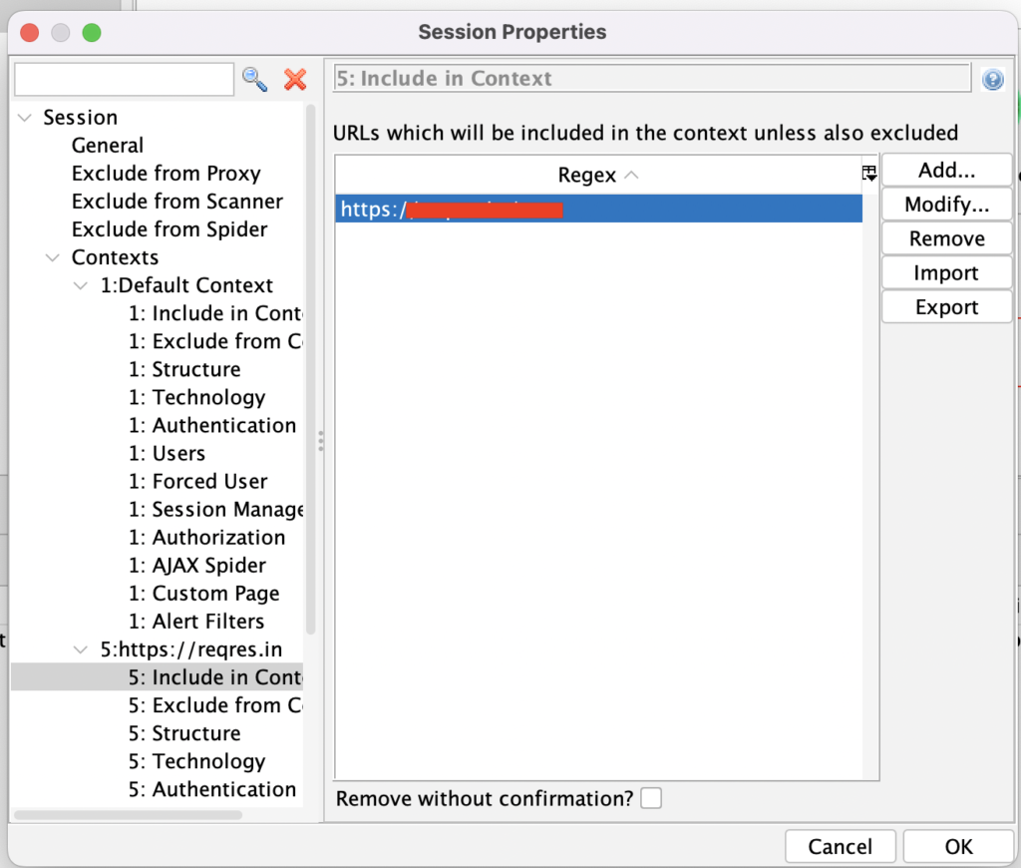This screenshot has width=1021, height=868.
Task: Open 5: Include in Context
Action: coord(215,677)
